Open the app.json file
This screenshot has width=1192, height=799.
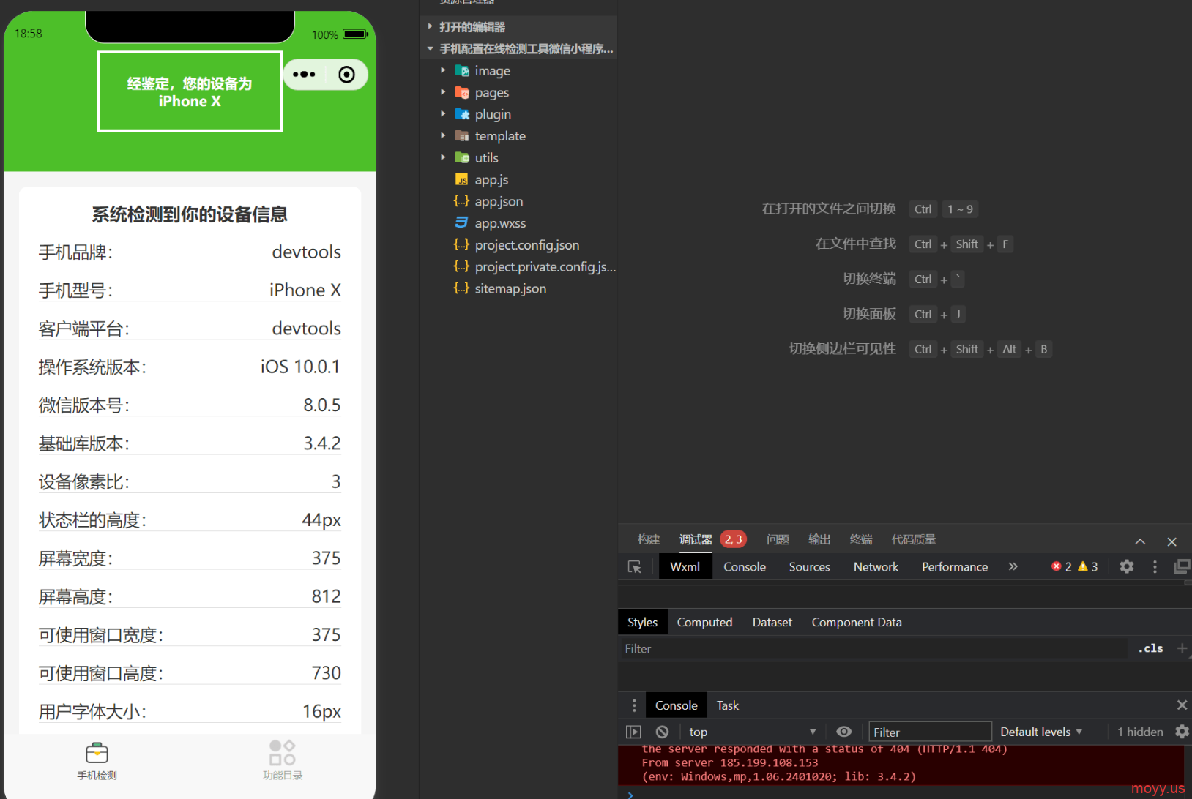499,201
